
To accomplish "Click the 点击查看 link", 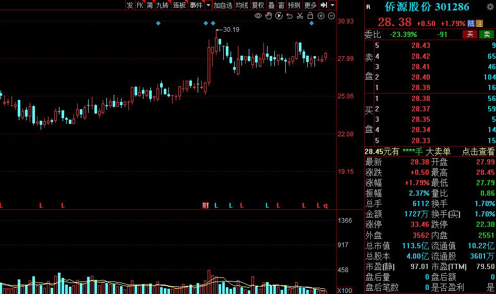I will point(478,152).
